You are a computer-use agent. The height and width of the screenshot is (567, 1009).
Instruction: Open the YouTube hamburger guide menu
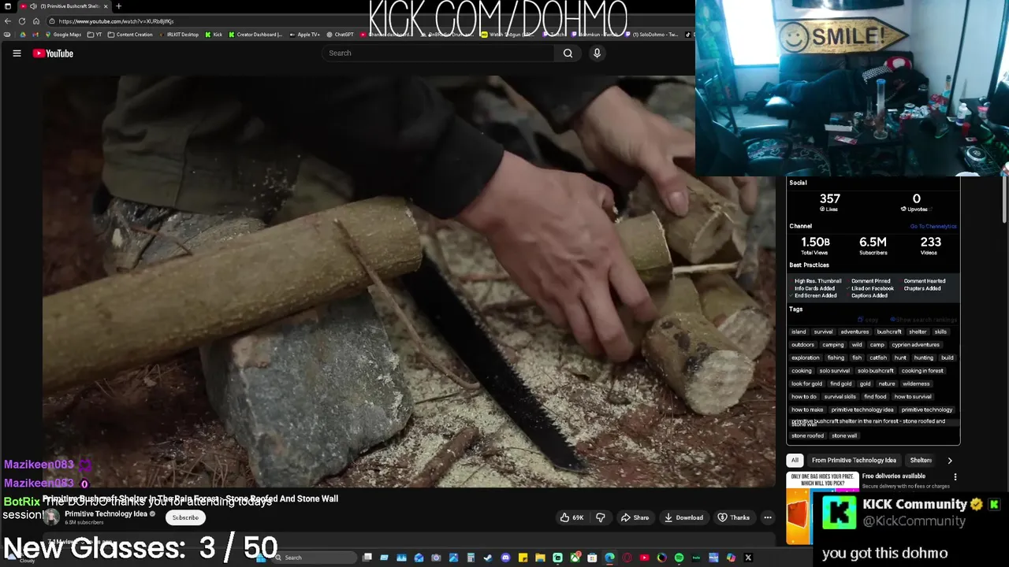(17, 53)
